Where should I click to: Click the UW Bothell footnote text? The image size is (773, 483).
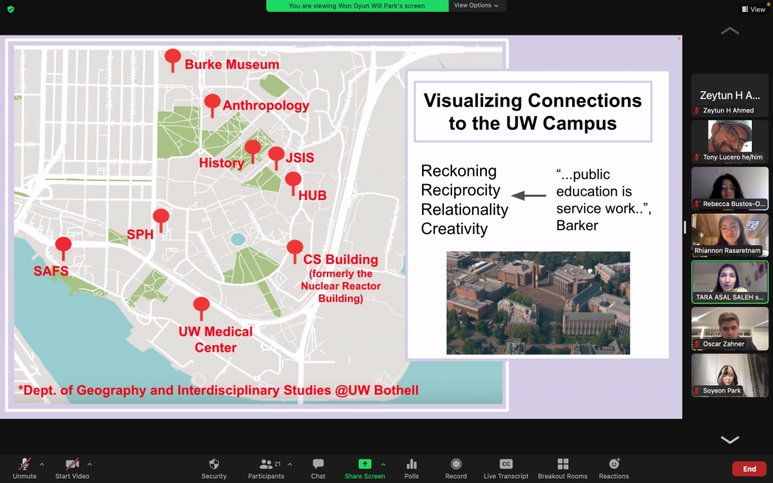218,390
